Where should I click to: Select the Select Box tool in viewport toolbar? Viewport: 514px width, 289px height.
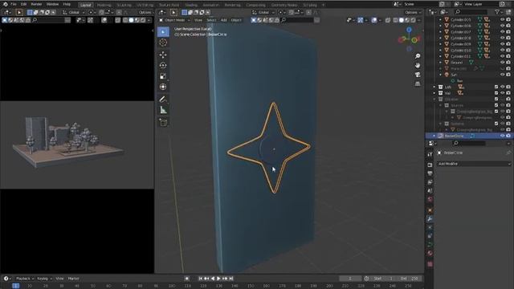point(163,32)
